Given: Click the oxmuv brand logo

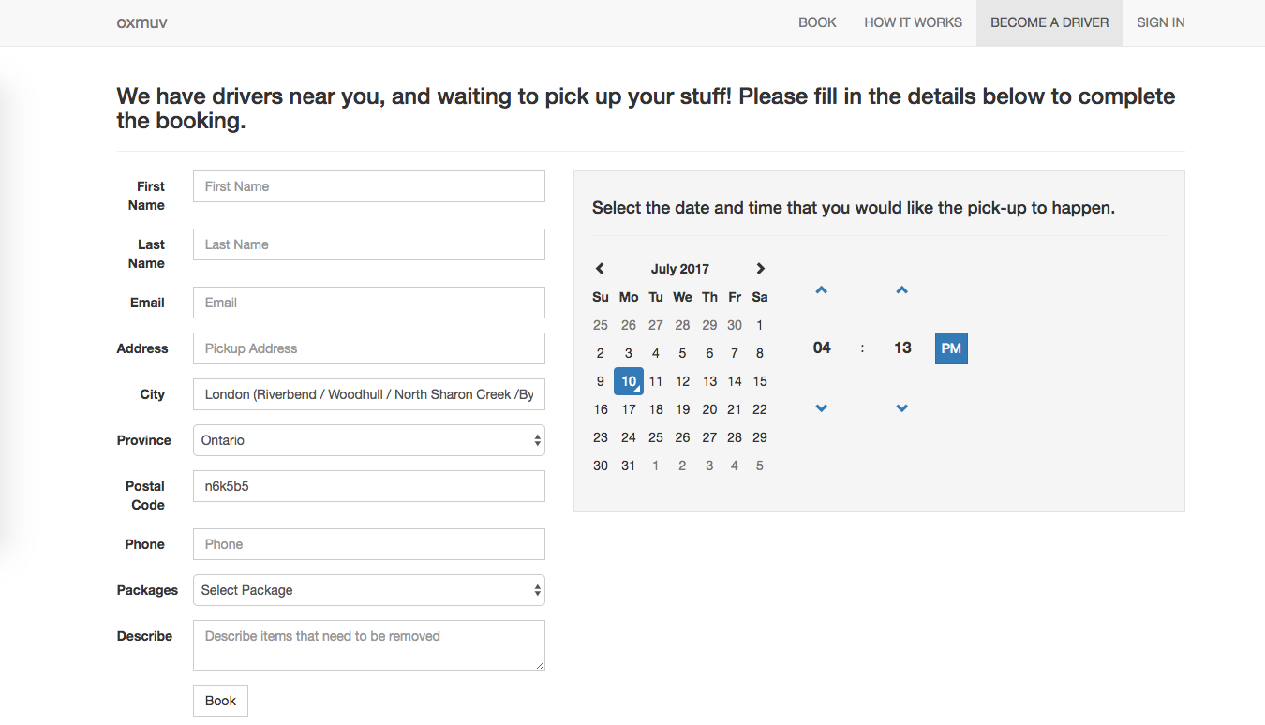Looking at the screenshot, I should click(x=141, y=22).
